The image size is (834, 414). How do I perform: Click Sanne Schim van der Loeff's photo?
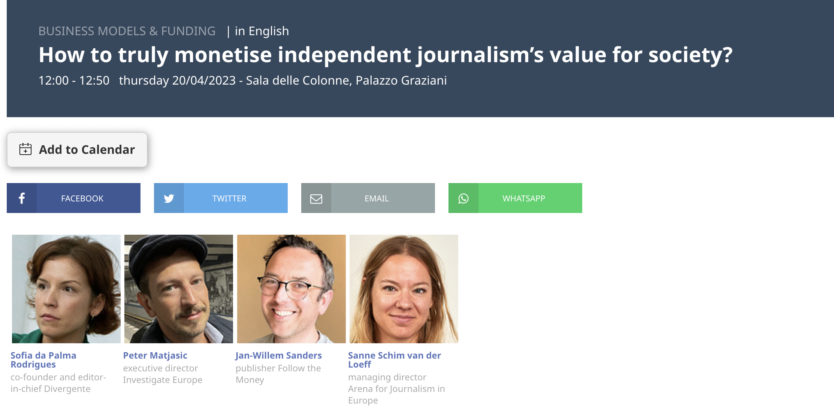pyautogui.click(x=404, y=289)
